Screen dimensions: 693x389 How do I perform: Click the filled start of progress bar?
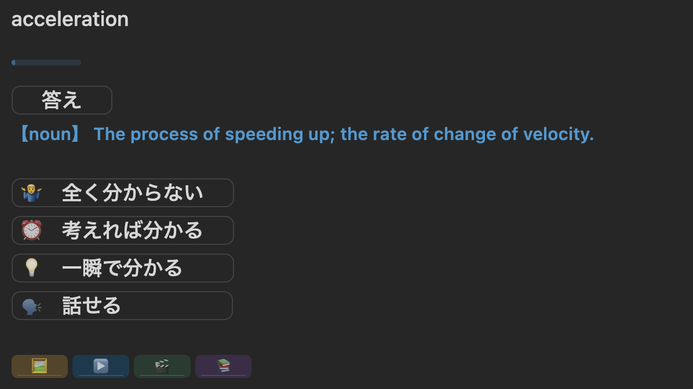point(13,63)
